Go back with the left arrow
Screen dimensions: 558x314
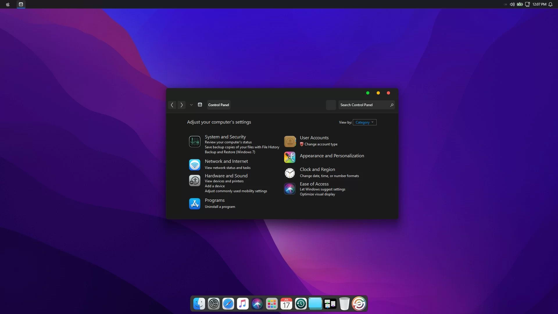172,105
